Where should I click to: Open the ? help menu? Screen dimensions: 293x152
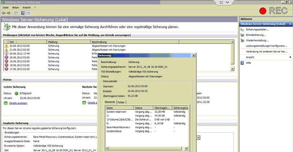tap(35, 8)
